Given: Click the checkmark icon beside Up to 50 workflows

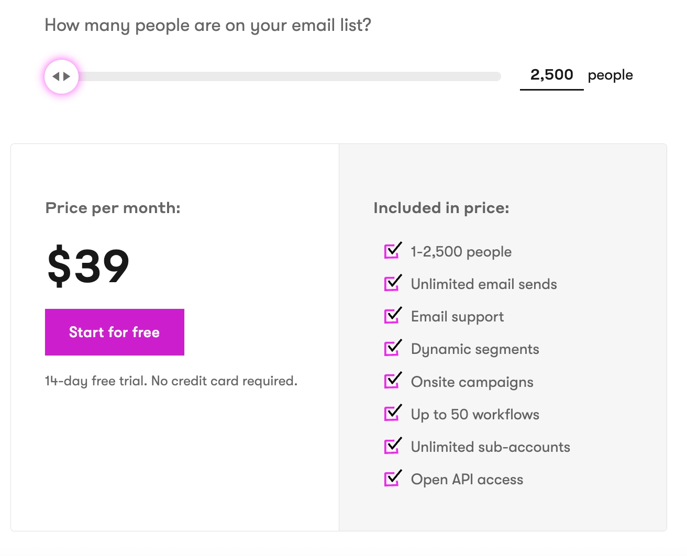Looking at the screenshot, I should point(392,414).
